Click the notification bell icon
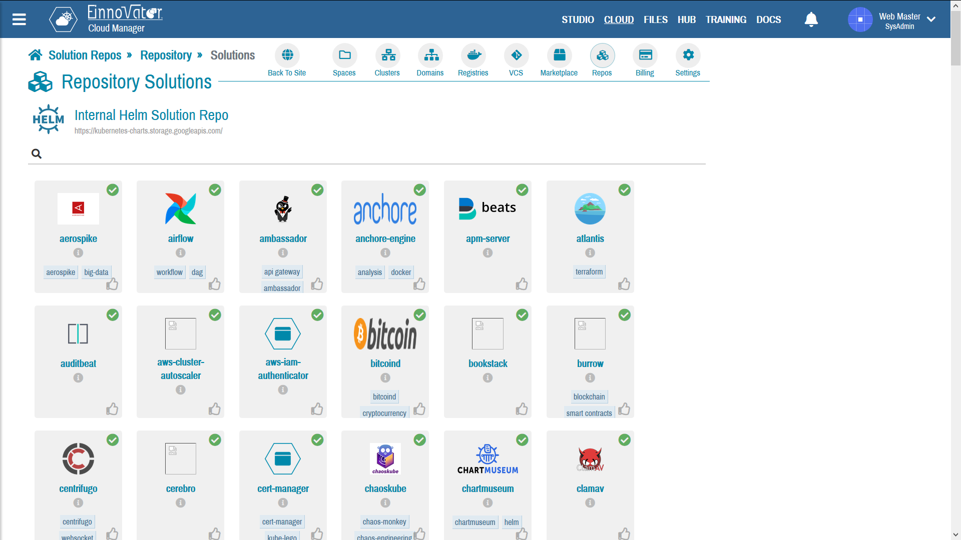The width and height of the screenshot is (961, 540). coord(811,19)
